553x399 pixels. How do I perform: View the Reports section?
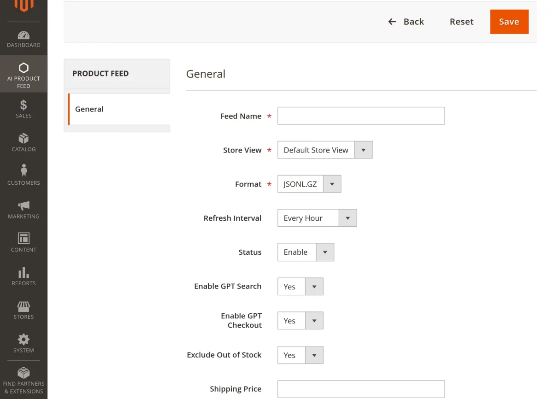point(24,276)
